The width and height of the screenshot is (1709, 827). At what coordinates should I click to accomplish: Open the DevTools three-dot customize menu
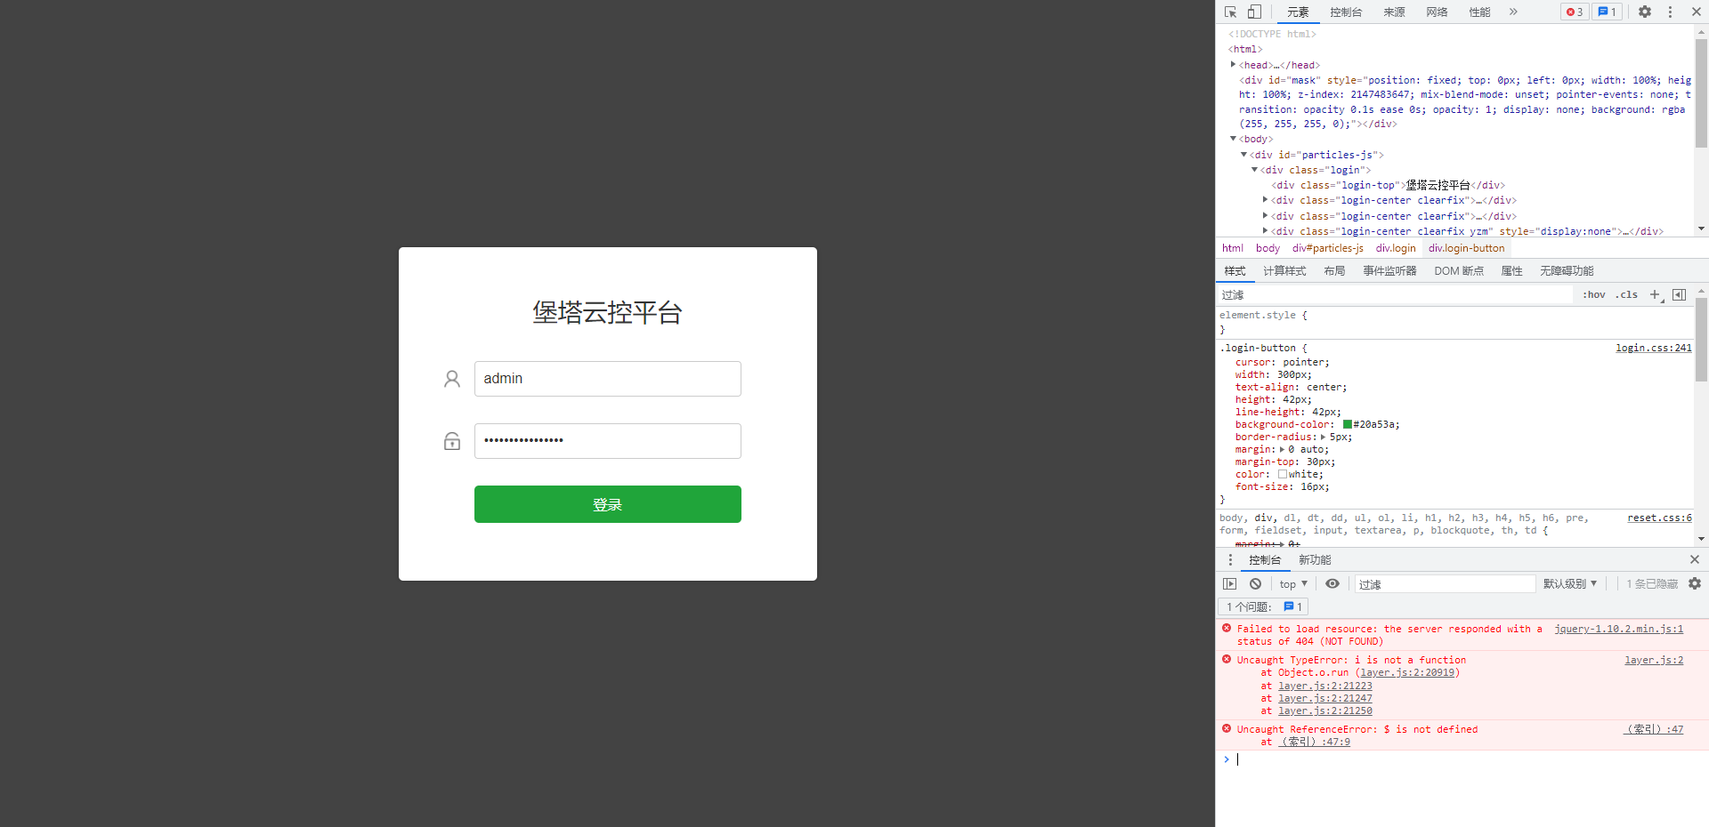click(x=1670, y=12)
